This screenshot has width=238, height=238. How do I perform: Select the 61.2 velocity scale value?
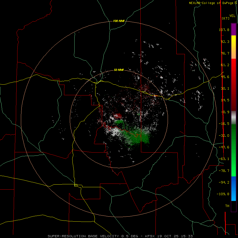coord(225,65)
